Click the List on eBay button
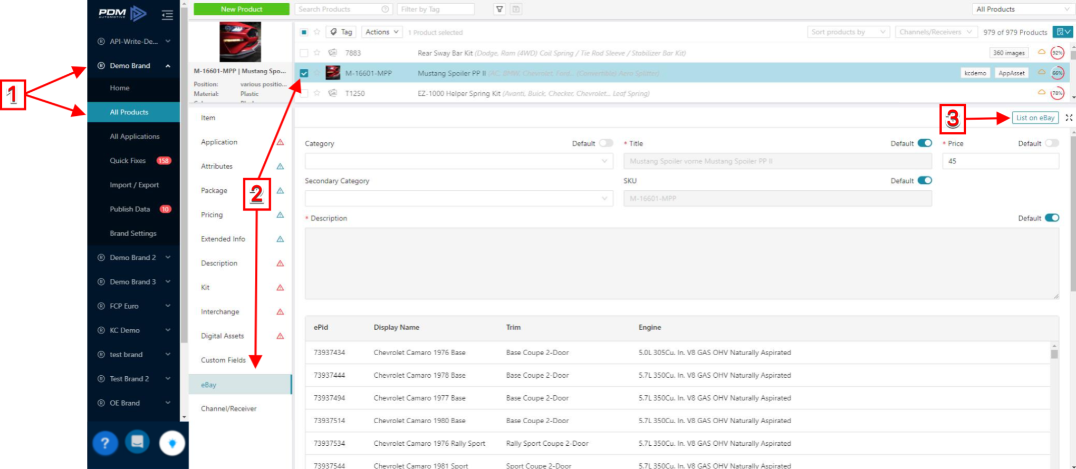 pyautogui.click(x=1035, y=118)
